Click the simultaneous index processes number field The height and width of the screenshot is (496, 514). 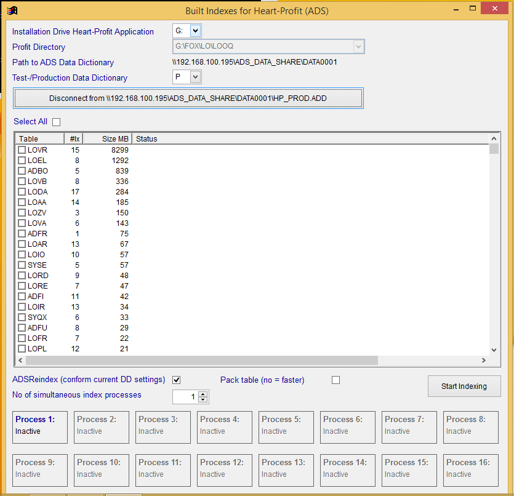pos(185,397)
